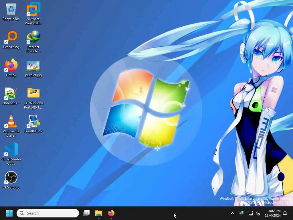Select the VLC media player shortcut
This screenshot has width=293, height=220.
click(11, 126)
